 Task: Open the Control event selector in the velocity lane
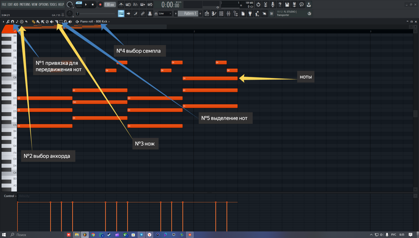pyautogui.click(x=9, y=196)
